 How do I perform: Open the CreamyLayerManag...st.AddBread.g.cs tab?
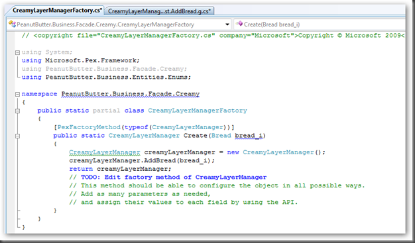[x=159, y=11]
